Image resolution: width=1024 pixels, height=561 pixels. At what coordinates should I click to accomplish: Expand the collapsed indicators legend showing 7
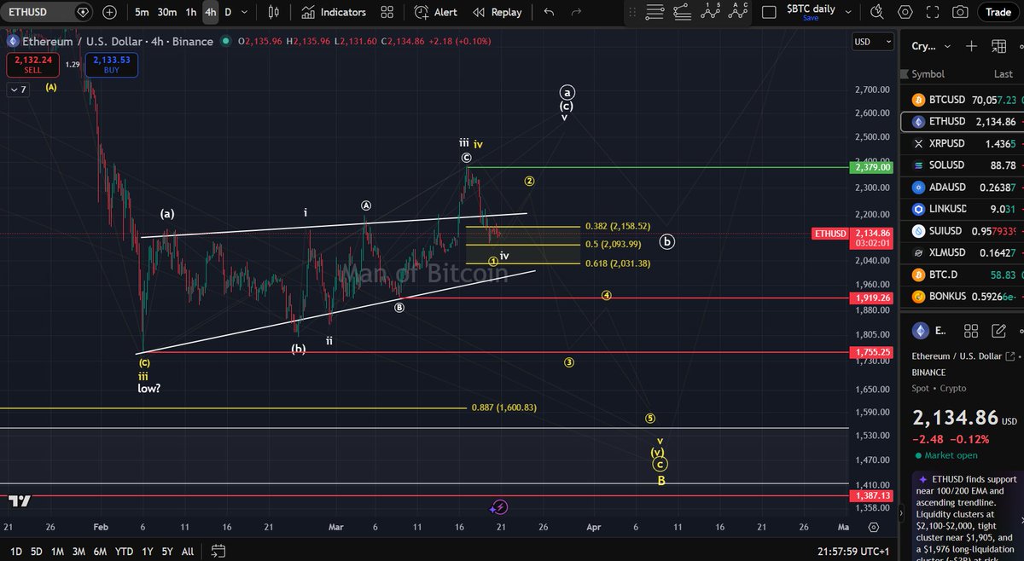pyautogui.click(x=18, y=90)
